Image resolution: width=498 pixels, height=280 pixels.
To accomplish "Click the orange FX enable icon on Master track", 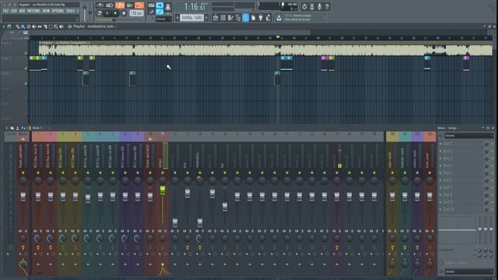I will (23, 247).
